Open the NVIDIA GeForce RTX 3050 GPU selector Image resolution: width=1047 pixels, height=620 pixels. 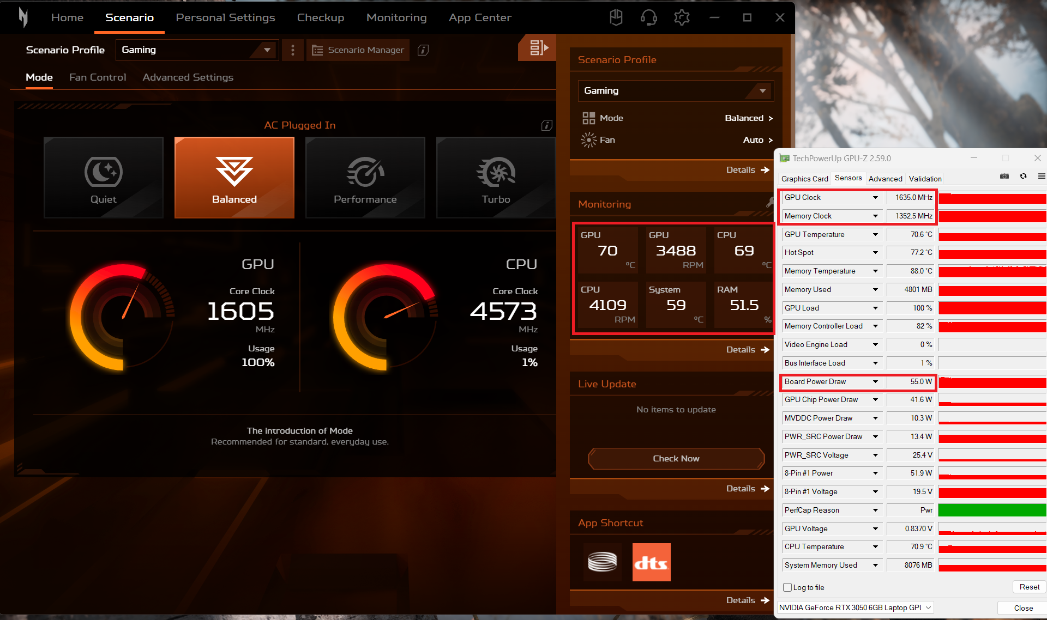pyautogui.click(x=855, y=607)
